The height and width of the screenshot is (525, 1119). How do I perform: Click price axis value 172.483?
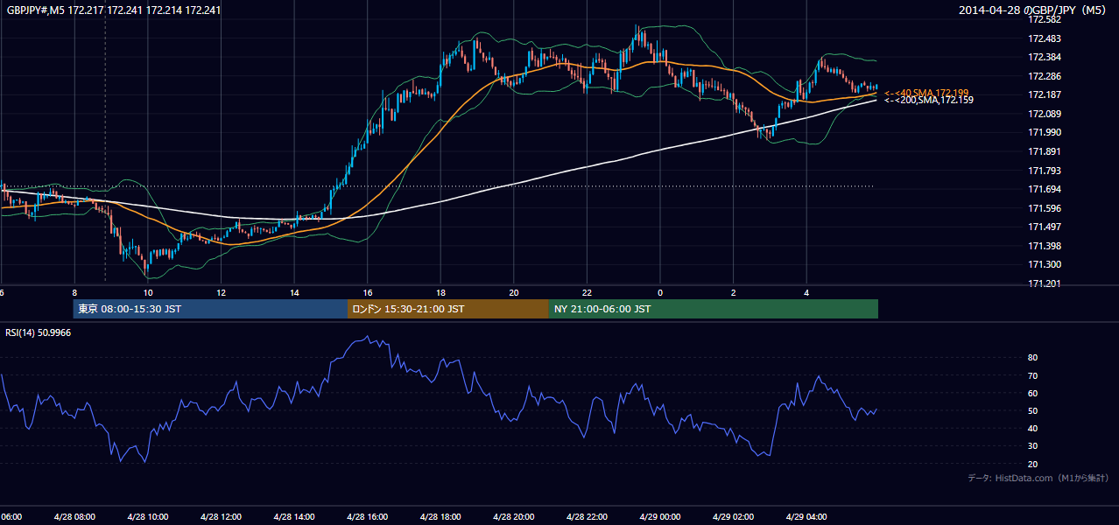(x=1045, y=38)
